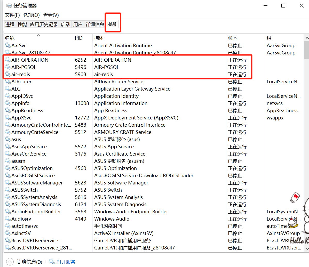Select the 'netsvcs' group cell

click(x=275, y=103)
